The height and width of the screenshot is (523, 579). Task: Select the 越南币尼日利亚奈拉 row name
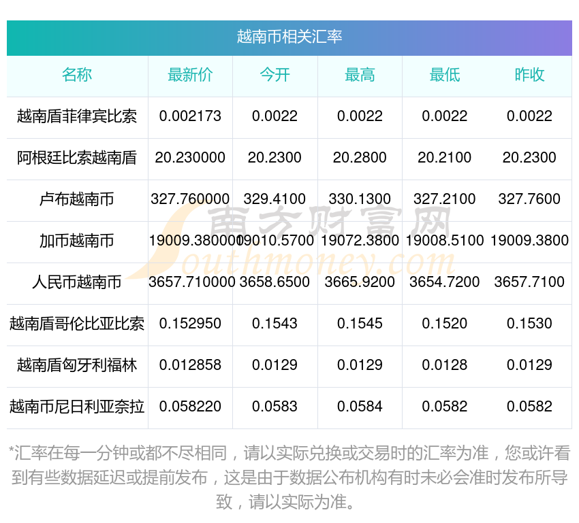click(x=77, y=407)
